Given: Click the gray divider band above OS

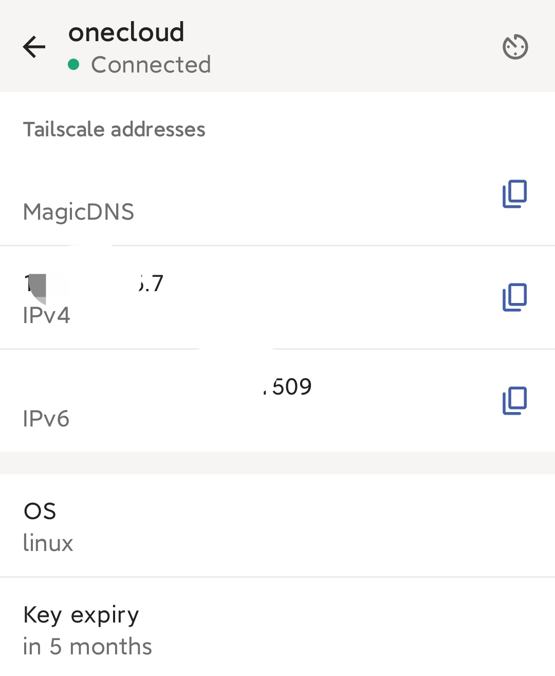Looking at the screenshot, I should (277, 463).
